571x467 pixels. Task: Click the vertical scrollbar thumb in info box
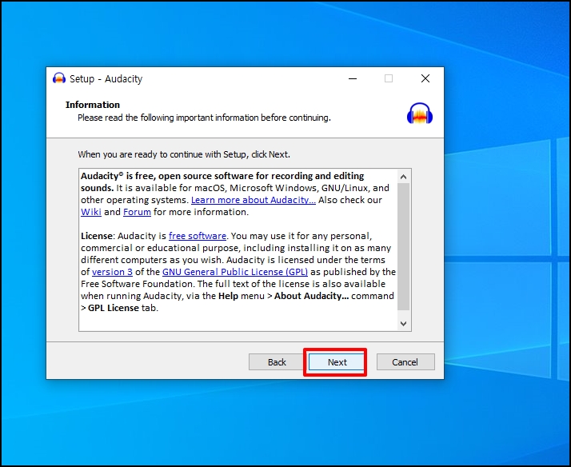pyautogui.click(x=403, y=247)
